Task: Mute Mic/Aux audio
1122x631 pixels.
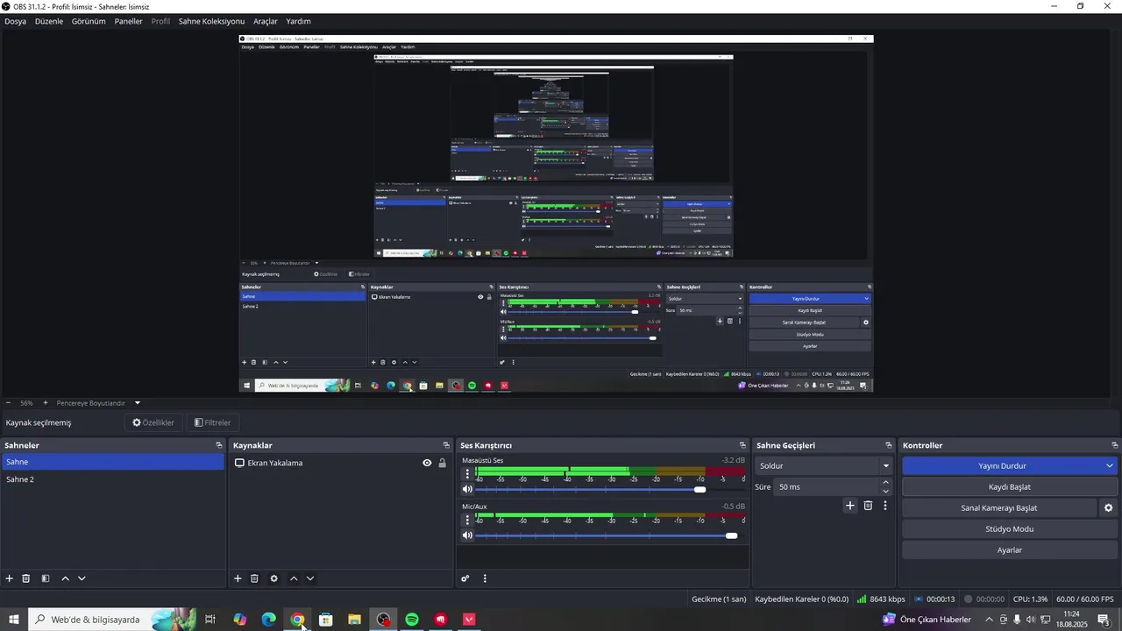Action: pos(467,535)
